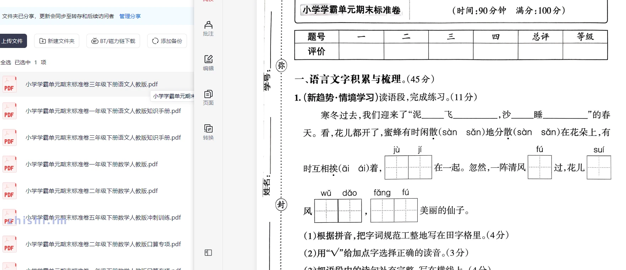The image size is (626, 270).
Task: Click the 新建文件夹 folder-plus icon
Action: [42, 41]
